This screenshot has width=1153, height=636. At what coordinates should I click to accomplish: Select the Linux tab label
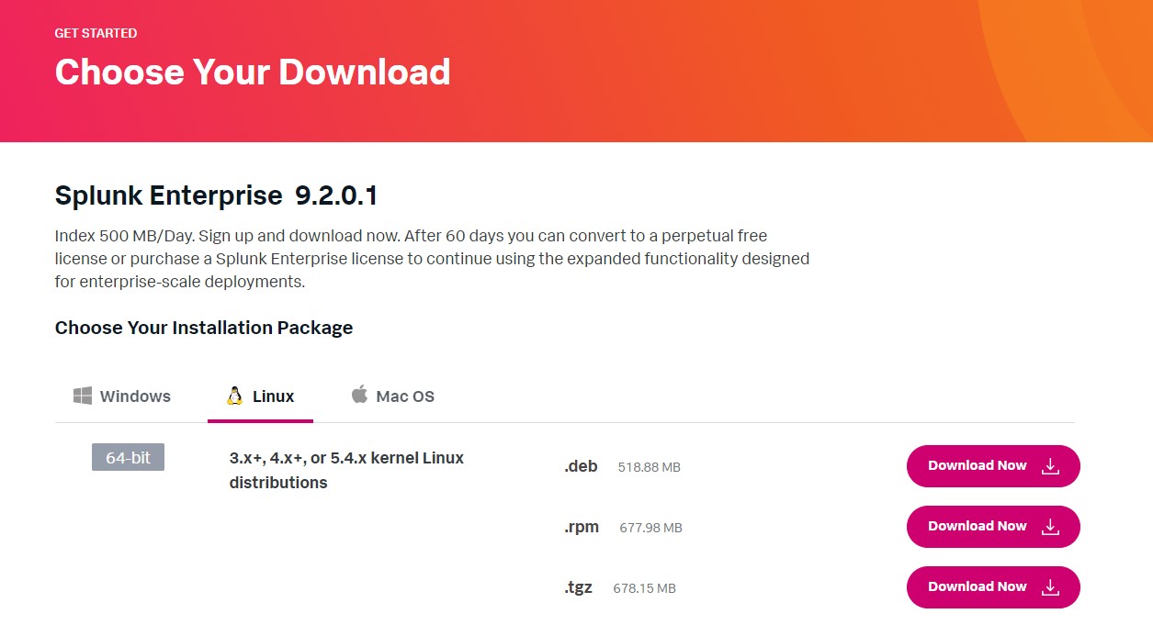[x=273, y=396]
